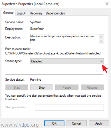111x128 pixels.
Task: Open the Log On tab
Action: 22,13
